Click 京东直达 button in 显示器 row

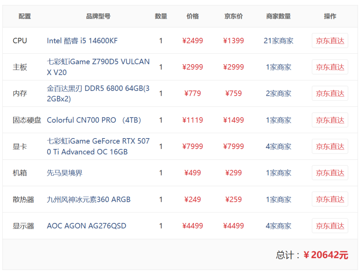330,226
